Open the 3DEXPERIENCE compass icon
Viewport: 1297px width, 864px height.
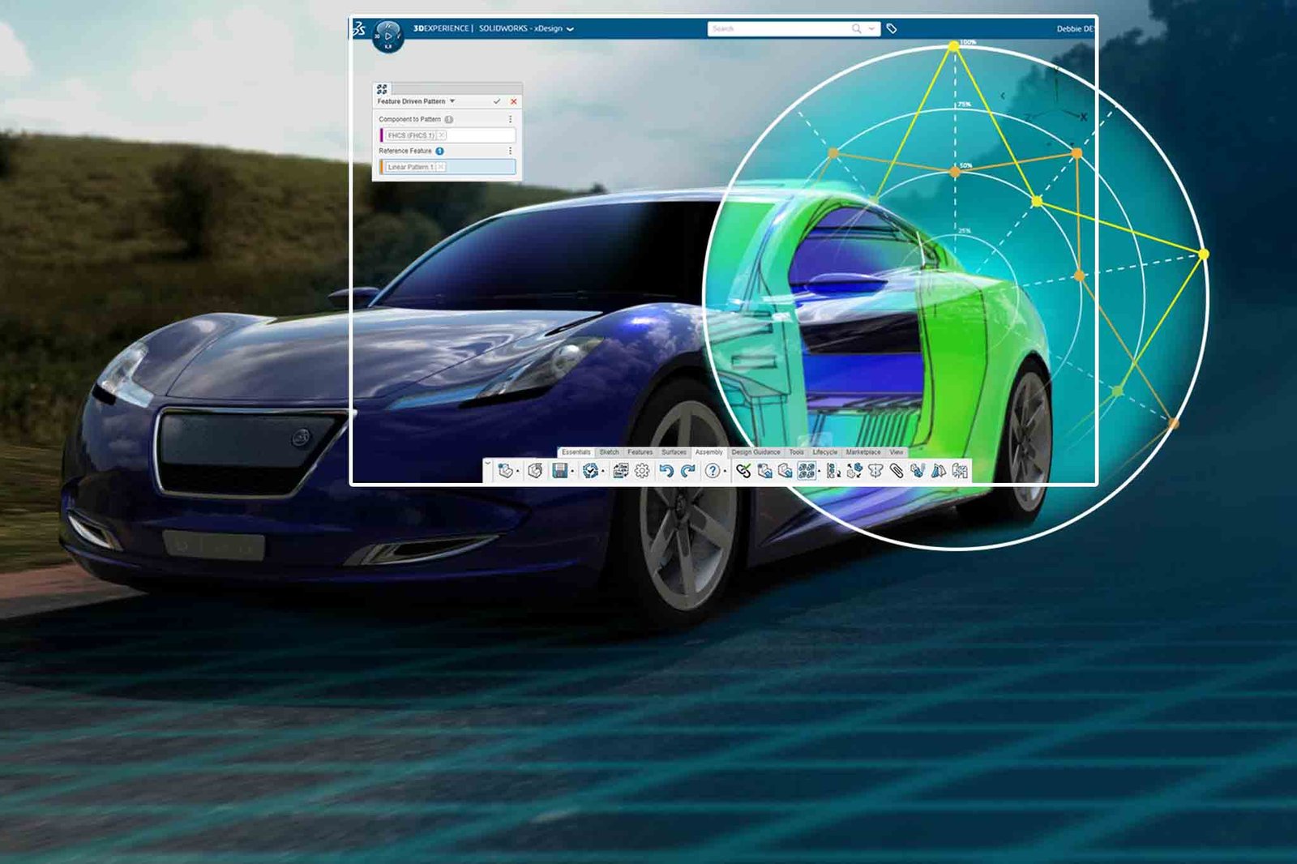click(388, 36)
